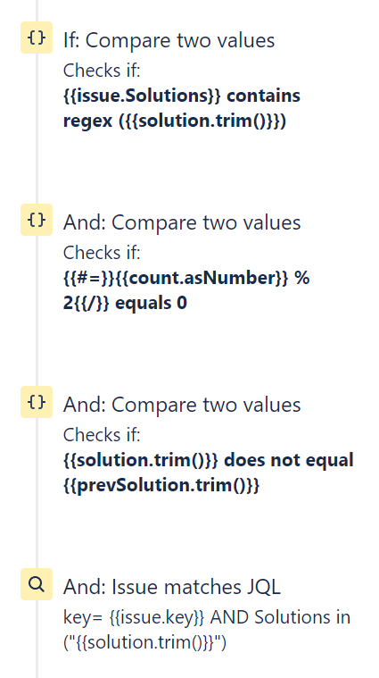
Task: Open the 'If: Compare two values' component
Action: click(x=169, y=41)
